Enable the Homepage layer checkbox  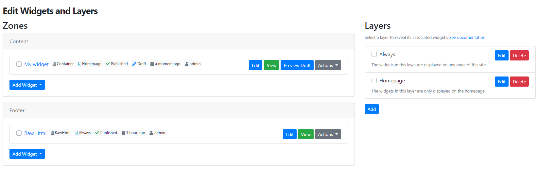pos(374,80)
